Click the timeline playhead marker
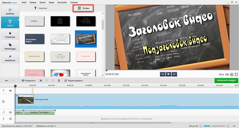Screen dimensions: 239x128 tap(15, 86)
